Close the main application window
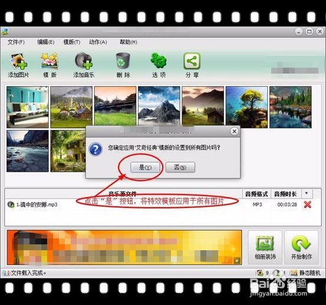 point(320,32)
